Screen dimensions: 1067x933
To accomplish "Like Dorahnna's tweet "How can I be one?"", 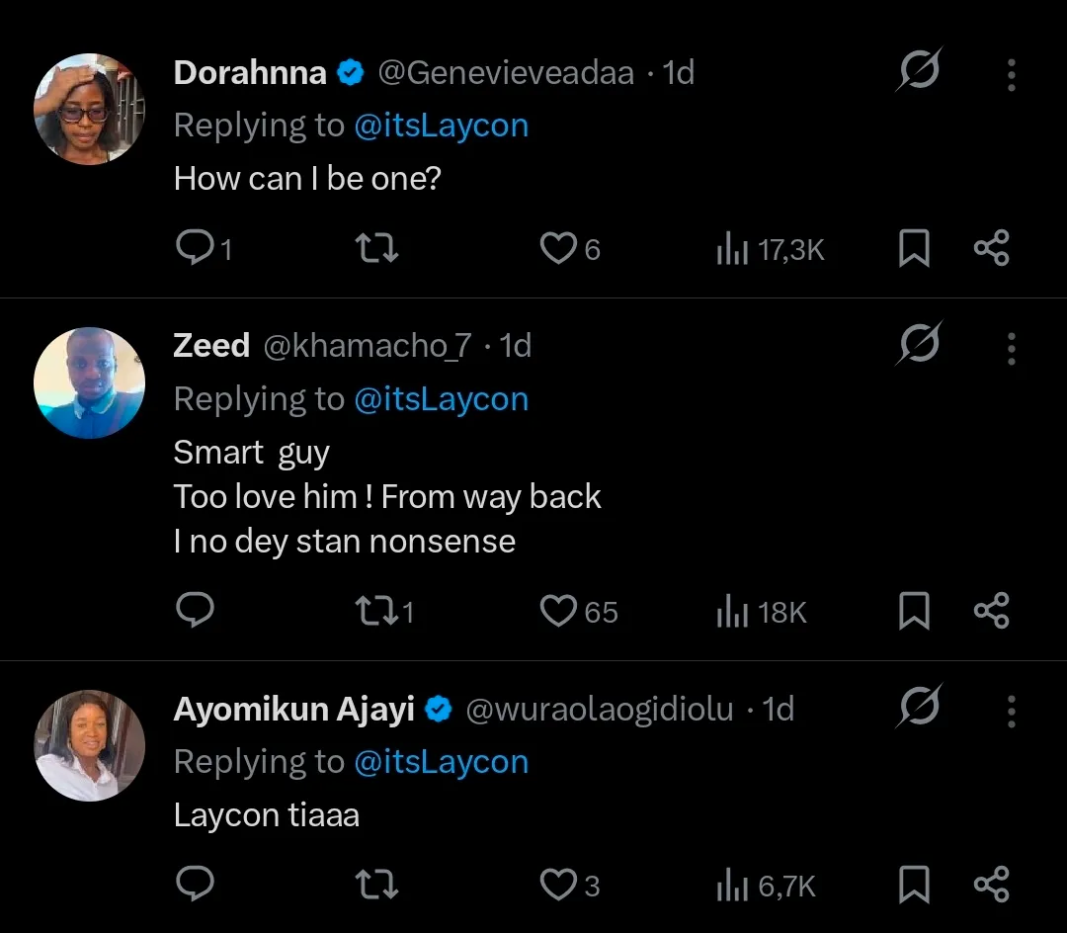I will click(x=558, y=248).
